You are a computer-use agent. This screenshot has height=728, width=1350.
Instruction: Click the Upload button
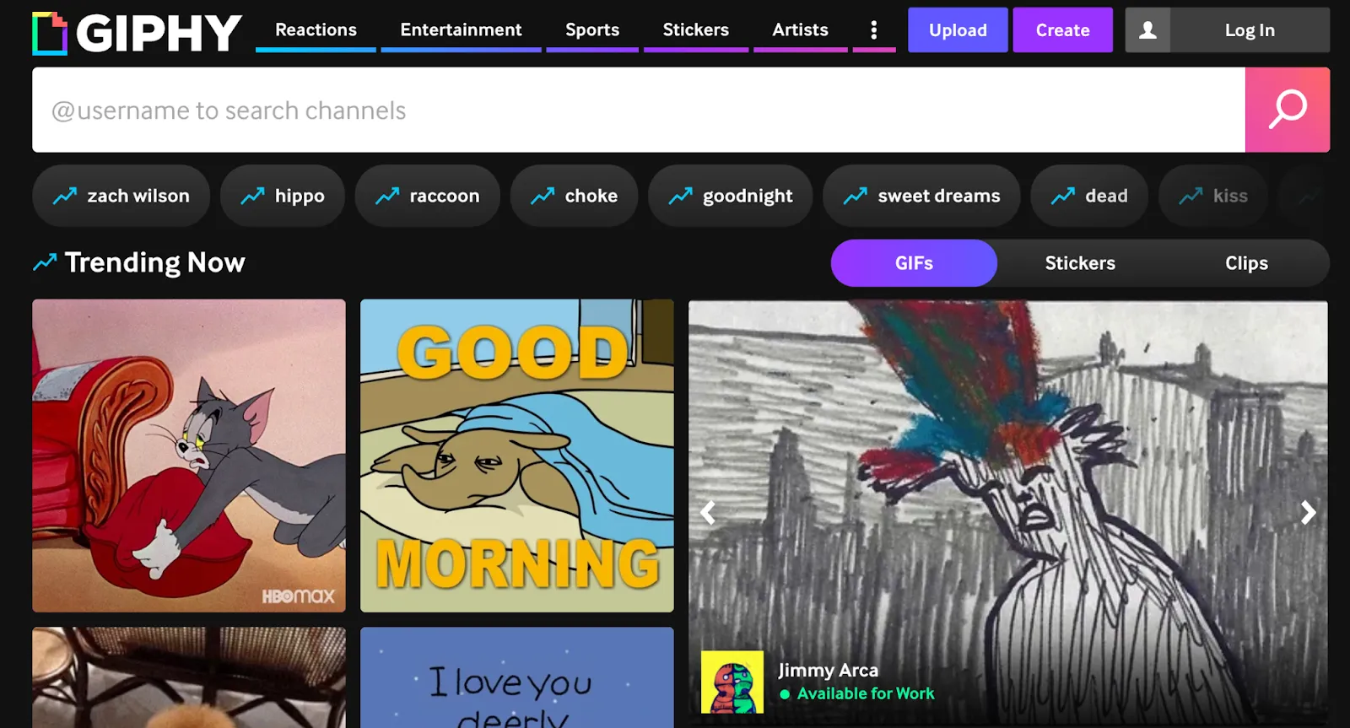[958, 30]
